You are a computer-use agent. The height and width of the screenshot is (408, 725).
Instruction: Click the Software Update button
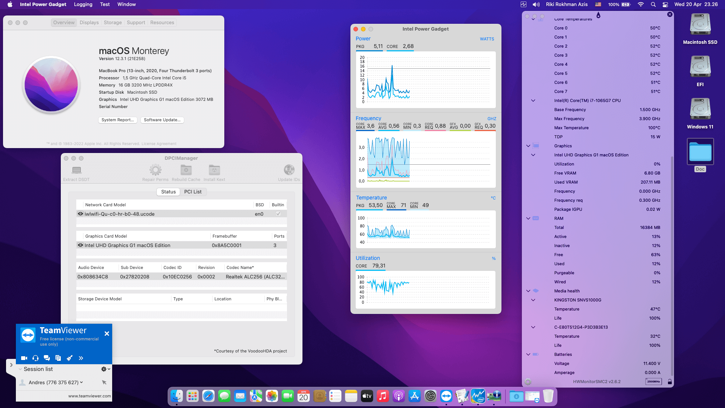click(162, 120)
